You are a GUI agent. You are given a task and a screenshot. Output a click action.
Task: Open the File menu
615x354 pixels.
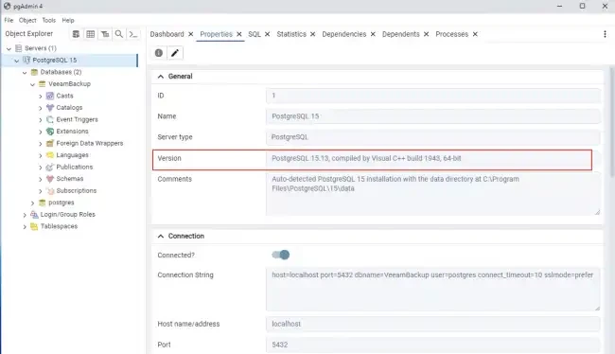pos(9,20)
